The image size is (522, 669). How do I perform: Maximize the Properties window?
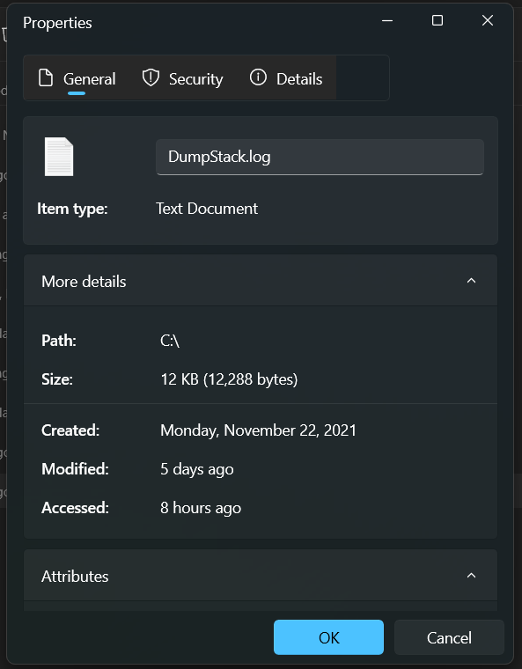437,20
